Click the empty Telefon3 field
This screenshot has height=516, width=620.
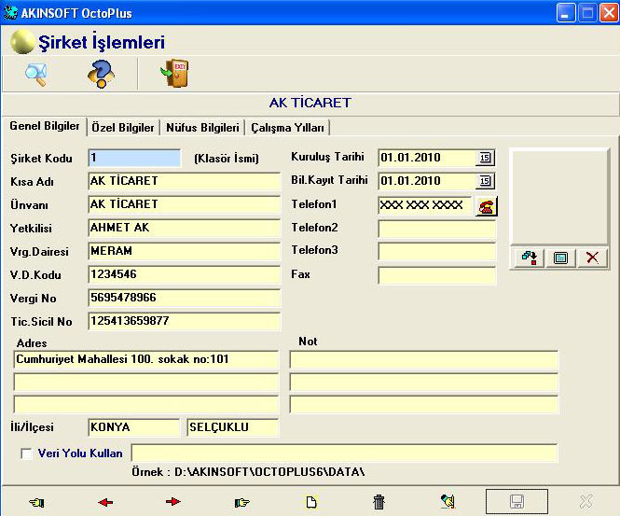point(437,251)
